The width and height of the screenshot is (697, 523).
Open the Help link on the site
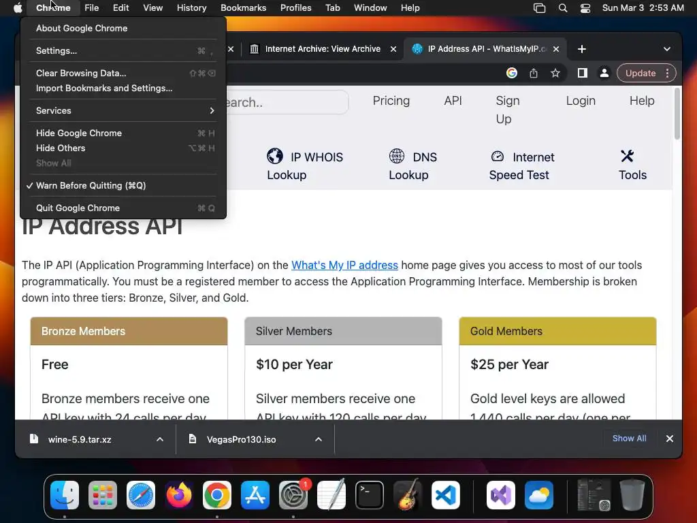pos(641,101)
